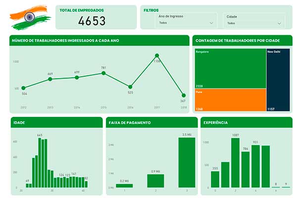Select the dark navy New Delhi tile
Image resolution: width=297 pixels, height=198 pixels.
pos(278,79)
